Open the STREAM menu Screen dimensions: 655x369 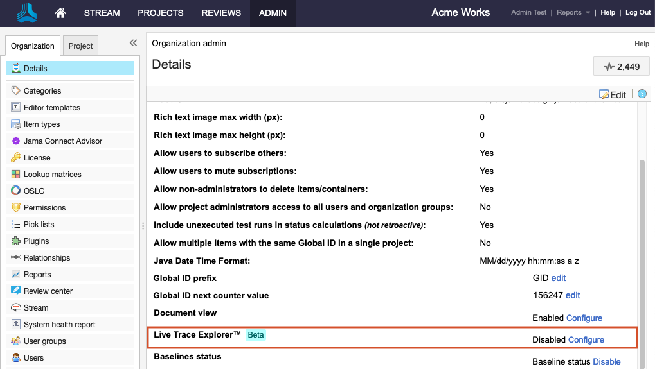tap(102, 13)
